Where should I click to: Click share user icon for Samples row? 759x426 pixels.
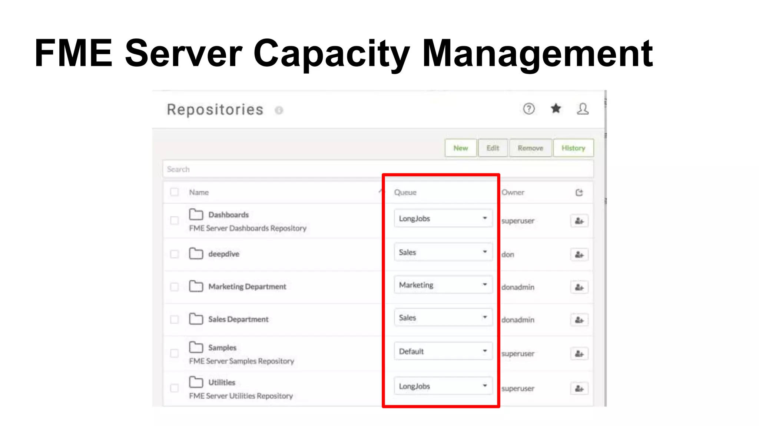pos(579,354)
